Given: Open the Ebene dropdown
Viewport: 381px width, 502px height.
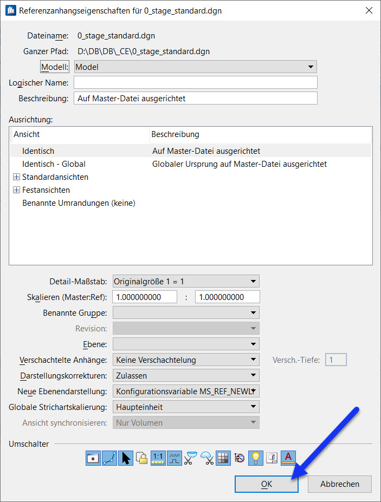Looking at the screenshot, I should (186, 344).
